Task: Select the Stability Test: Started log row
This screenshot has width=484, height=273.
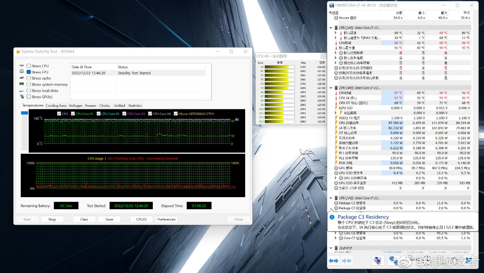Action: pyautogui.click(x=138, y=73)
